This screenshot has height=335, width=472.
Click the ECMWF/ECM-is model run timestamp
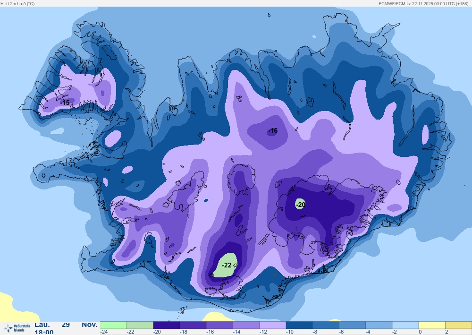coord(423,4)
